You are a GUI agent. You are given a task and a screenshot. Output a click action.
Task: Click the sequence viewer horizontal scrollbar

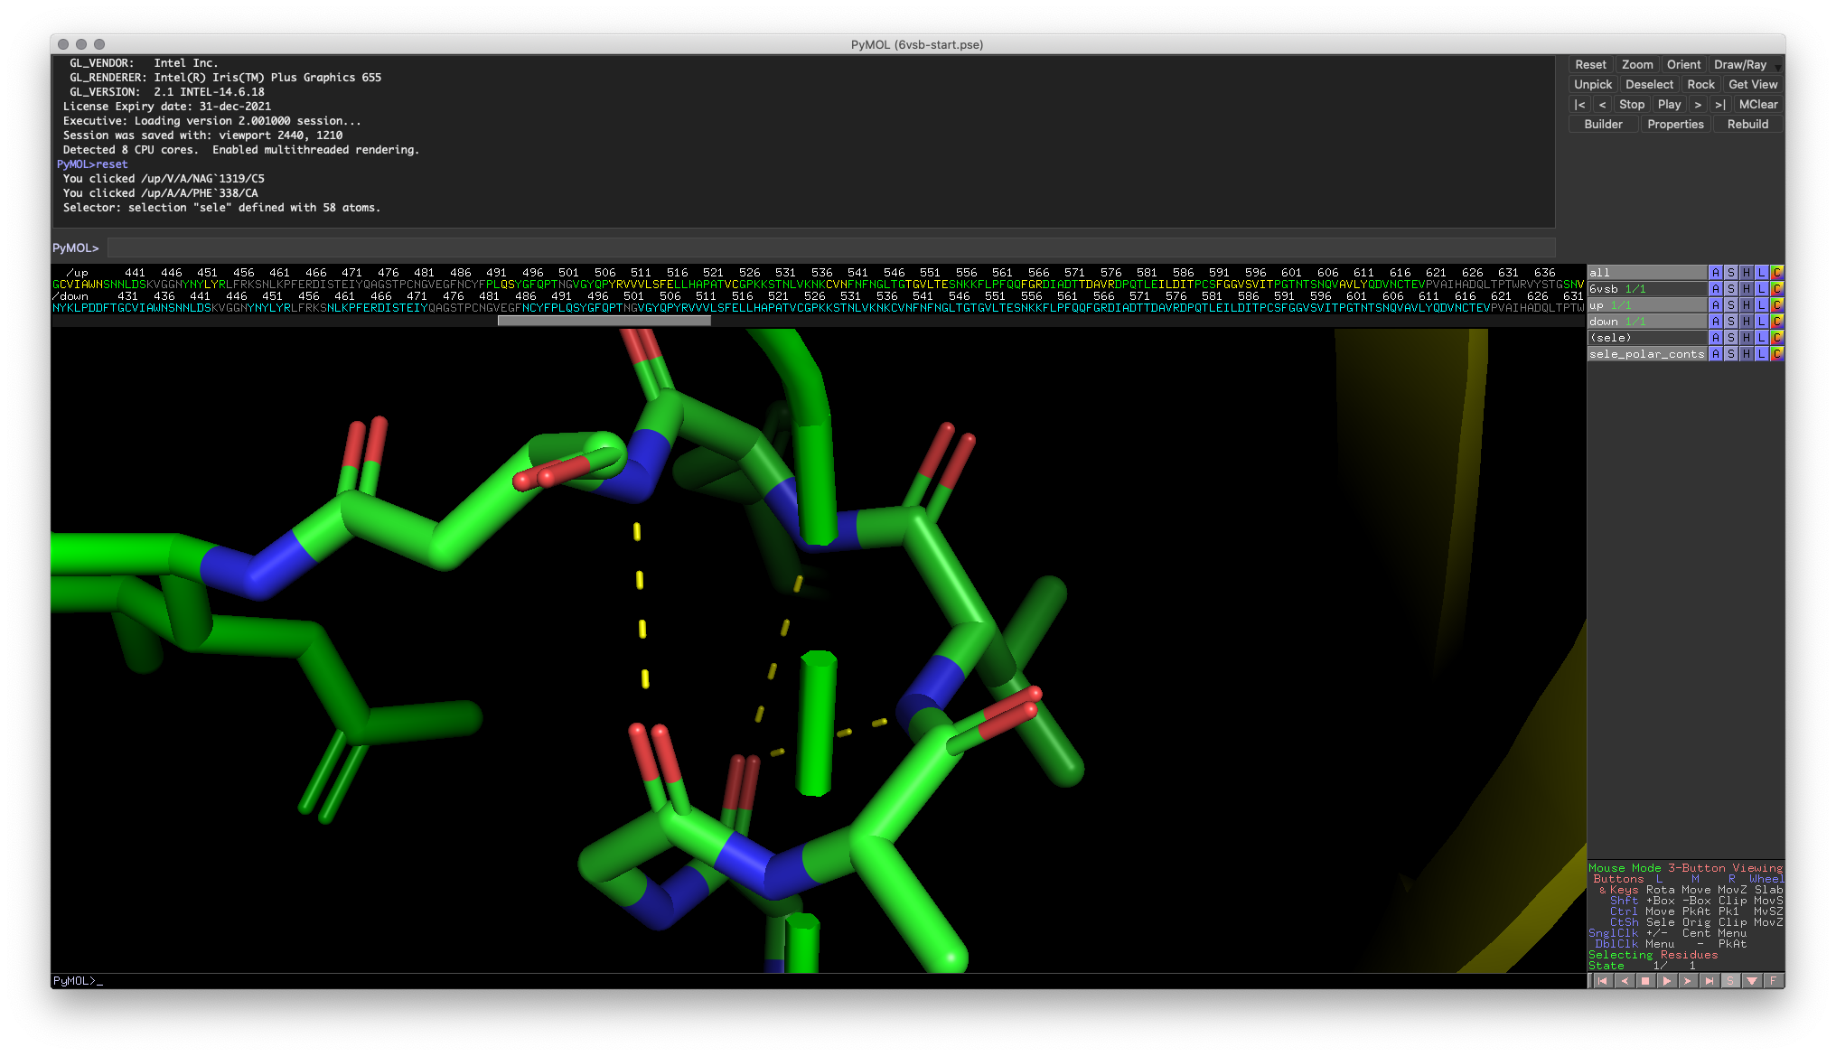[604, 320]
